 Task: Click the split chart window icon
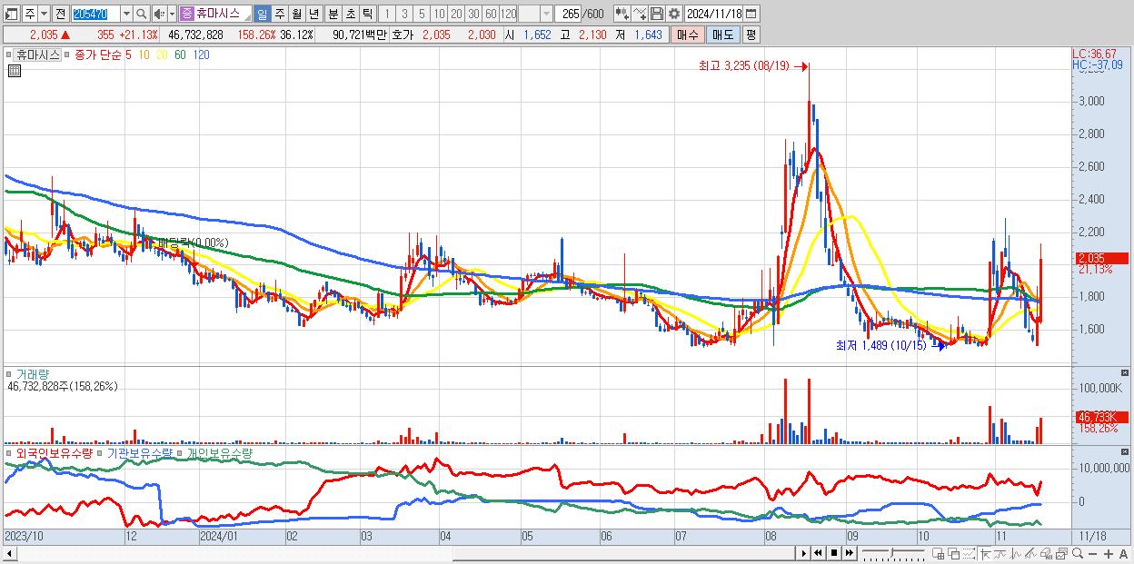pyautogui.click(x=938, y=554)
